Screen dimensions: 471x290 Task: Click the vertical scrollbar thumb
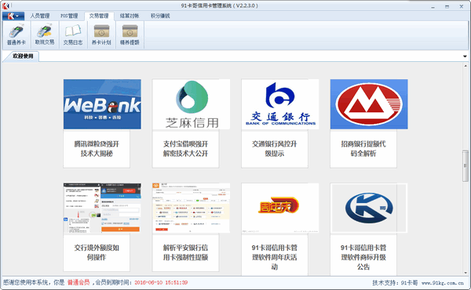(466, 166)
